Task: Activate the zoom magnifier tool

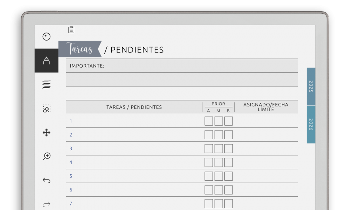Action: [47, 156]
